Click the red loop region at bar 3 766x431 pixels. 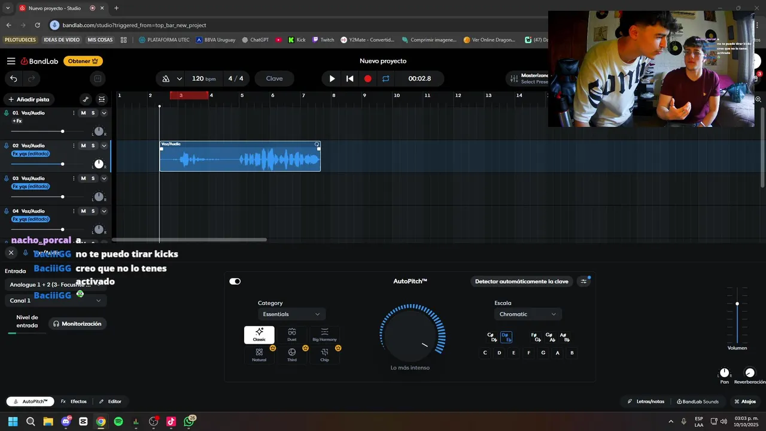pyautogui.click(x=189, y=95)
